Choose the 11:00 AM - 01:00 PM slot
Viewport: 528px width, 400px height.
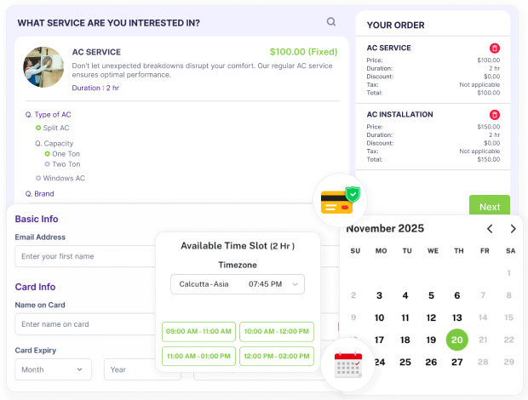click(x=198, y=356)
